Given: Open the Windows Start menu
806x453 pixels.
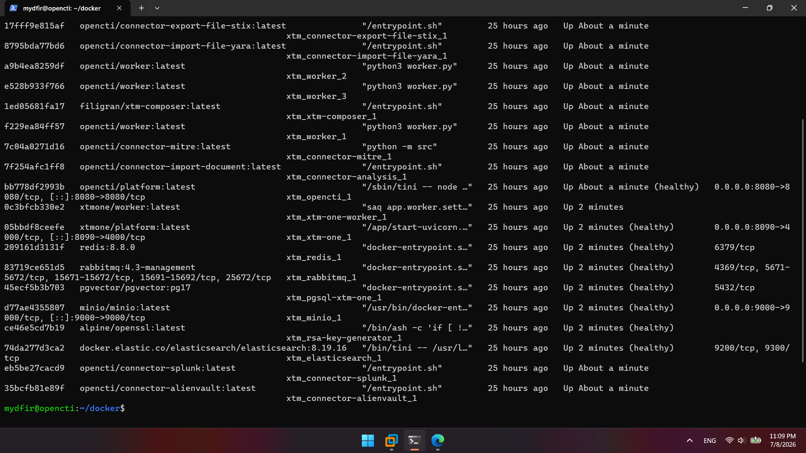Looking at the screenshot, I should click(368, 440).
